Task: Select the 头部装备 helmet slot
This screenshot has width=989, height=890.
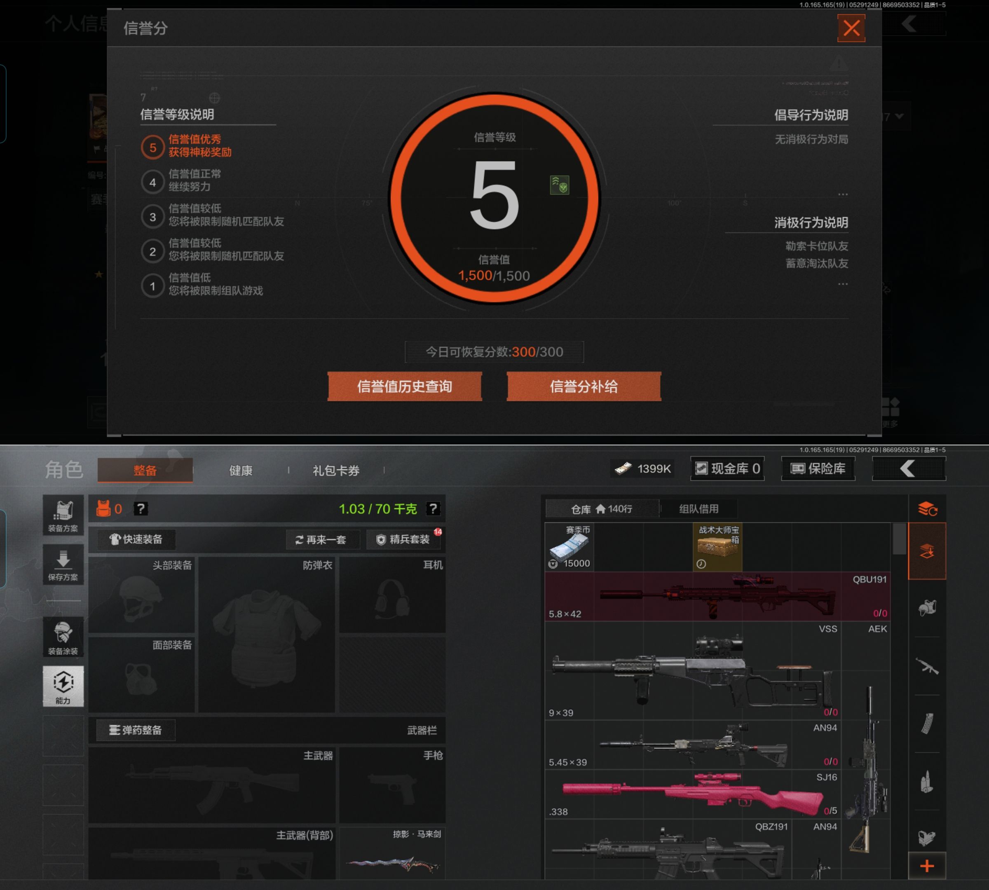Action: click(x=141, y=595)
